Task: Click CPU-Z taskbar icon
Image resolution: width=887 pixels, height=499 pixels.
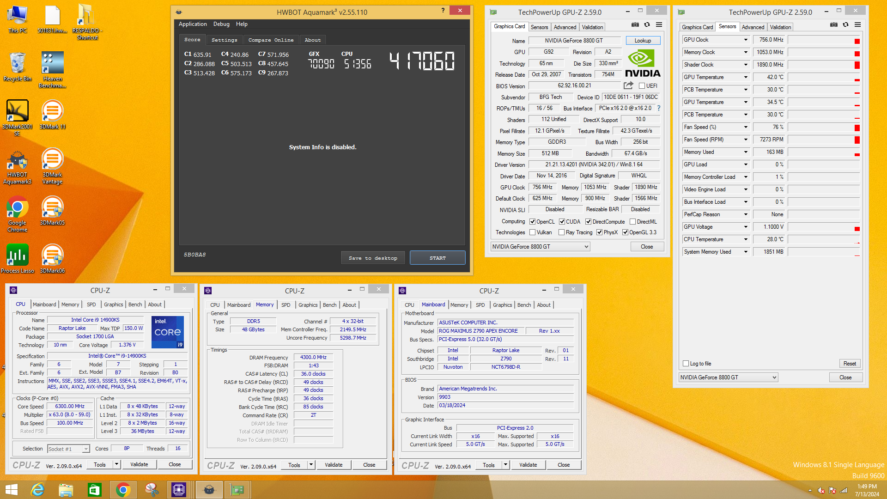Action: (178, 490)
